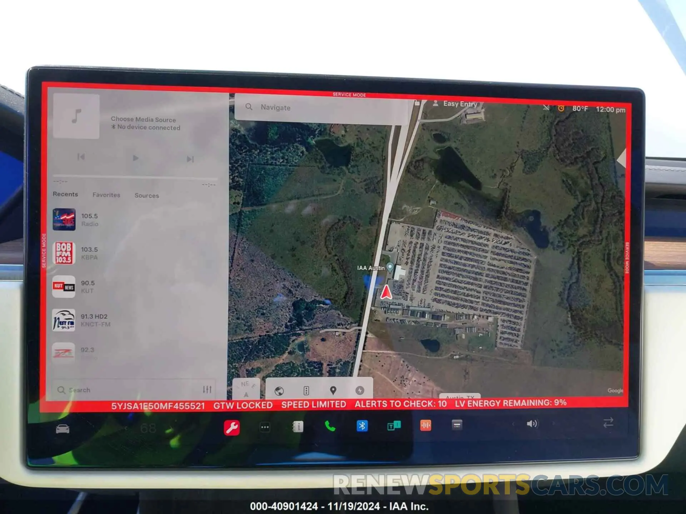This screenshot has height=514, width=686.
Task: Open the Easy Entry profile menu
Action: pyautogui.click(x=455, y=104)
